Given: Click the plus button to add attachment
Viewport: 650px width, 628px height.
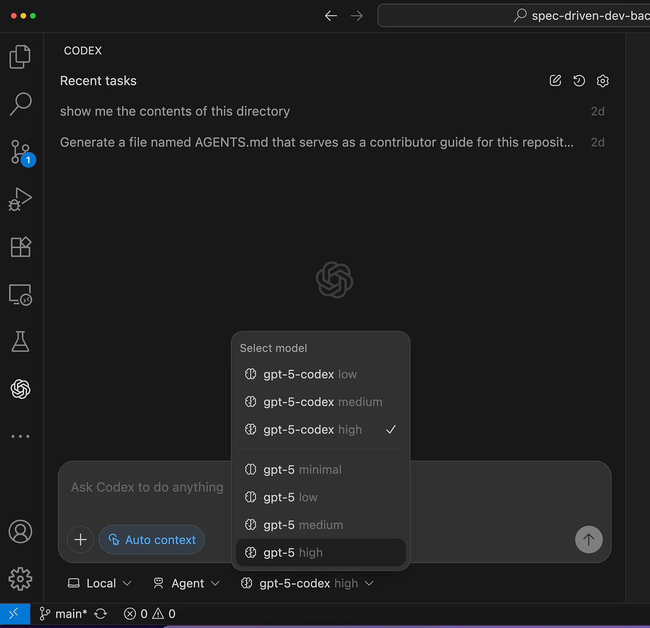Looking at the screenshot, I should click(x=80, y=540).
